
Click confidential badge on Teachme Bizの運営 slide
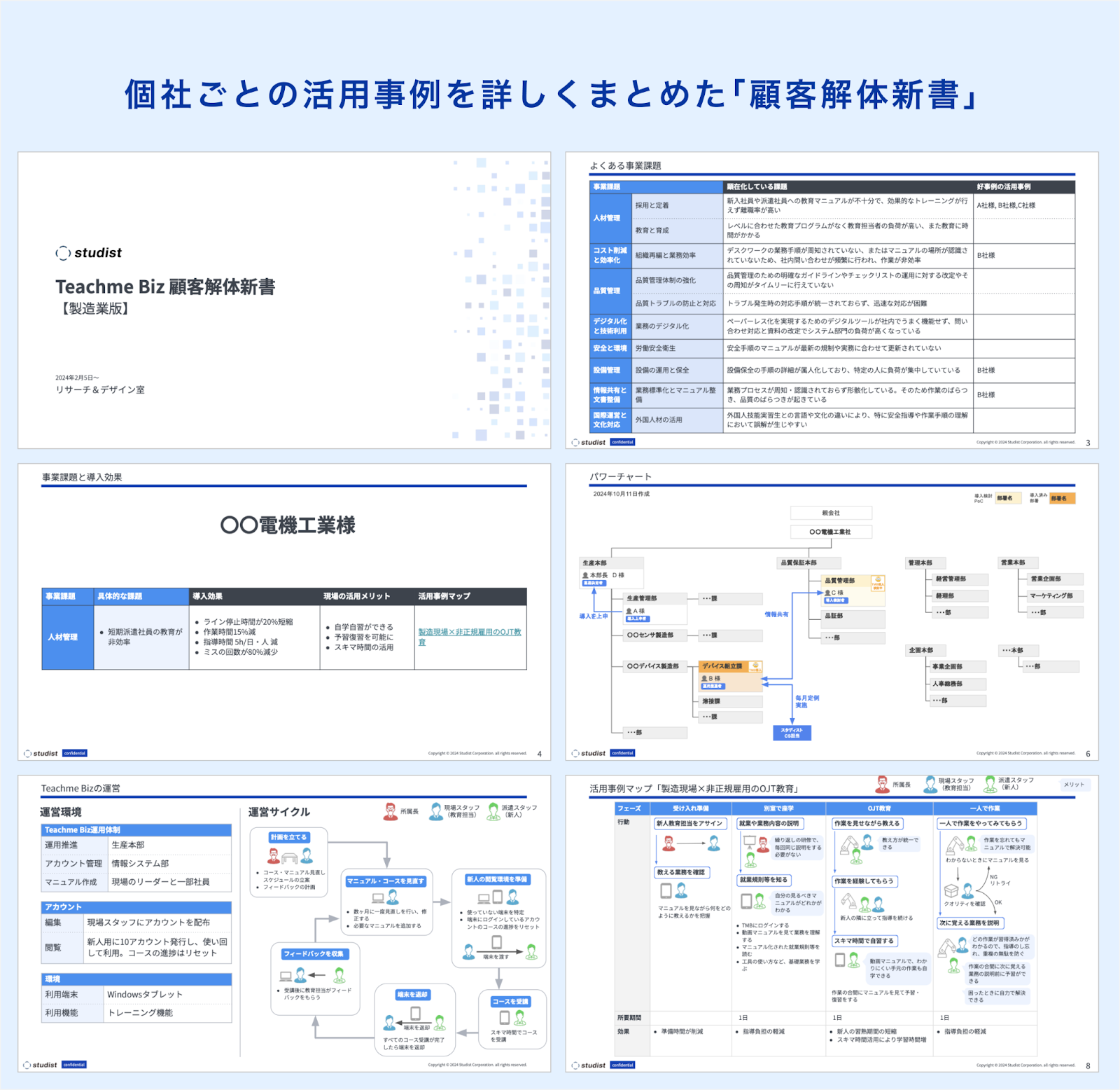[74, 1065]
